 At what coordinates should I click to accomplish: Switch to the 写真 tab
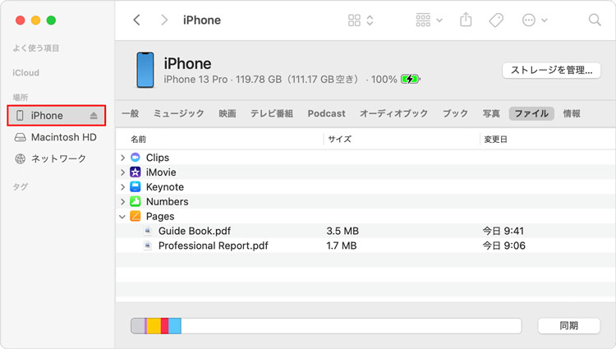coord(491,113)
